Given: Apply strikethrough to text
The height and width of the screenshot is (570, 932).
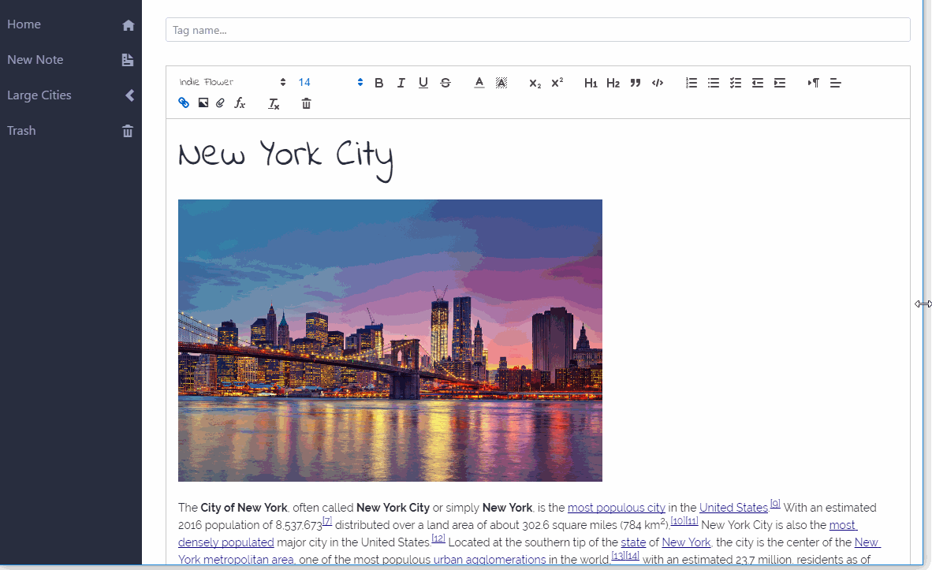Looking at the screenshot, I should [x=445, y=84].
